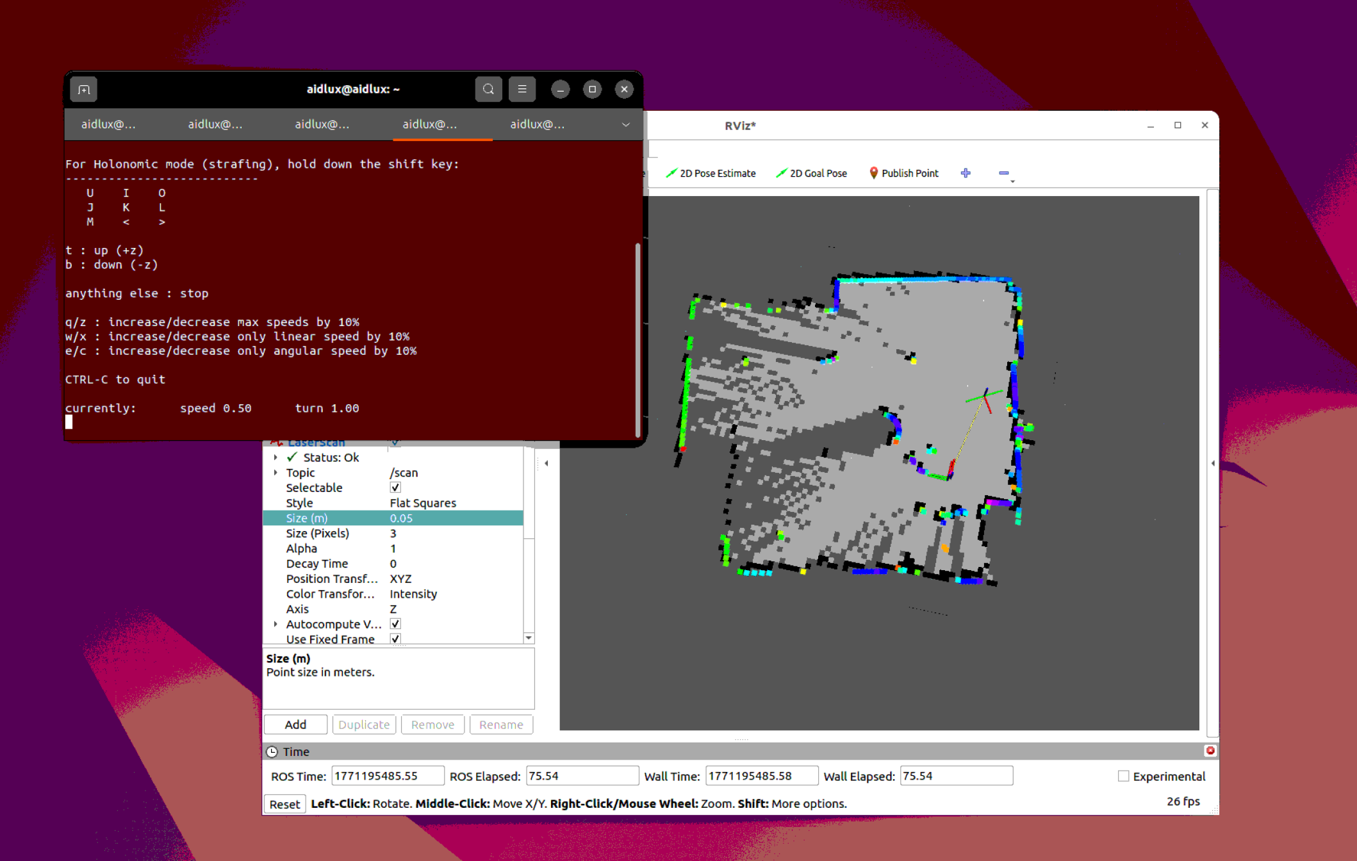Enable the Experimental checkbox
The image size is (1357, 861).
1123,776
